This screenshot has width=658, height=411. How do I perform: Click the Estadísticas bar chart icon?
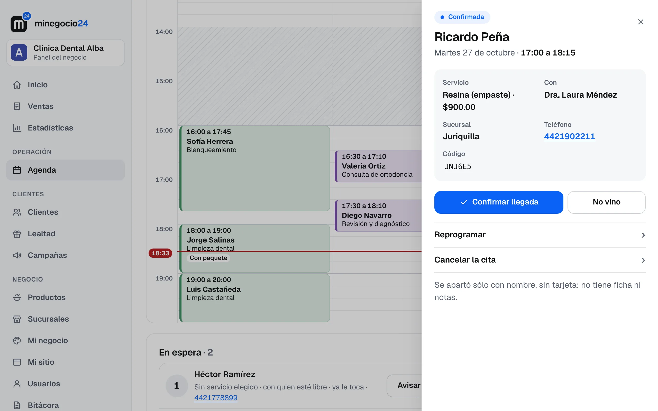(17, 128)
